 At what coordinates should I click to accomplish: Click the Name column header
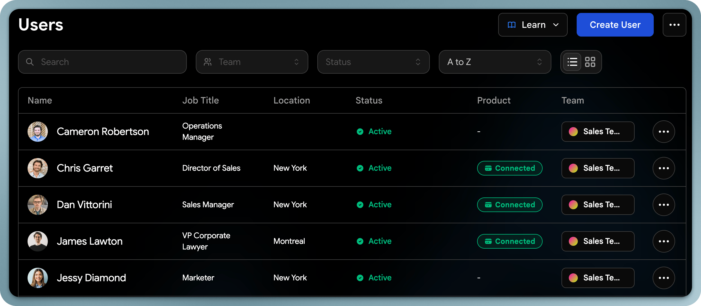[x=40, y=100]
